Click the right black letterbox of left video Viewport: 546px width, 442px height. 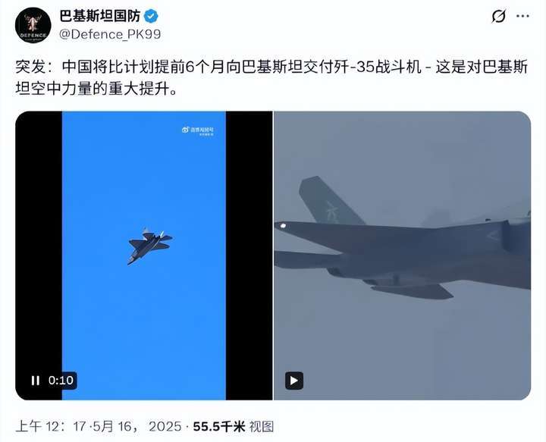pos(249,255)
